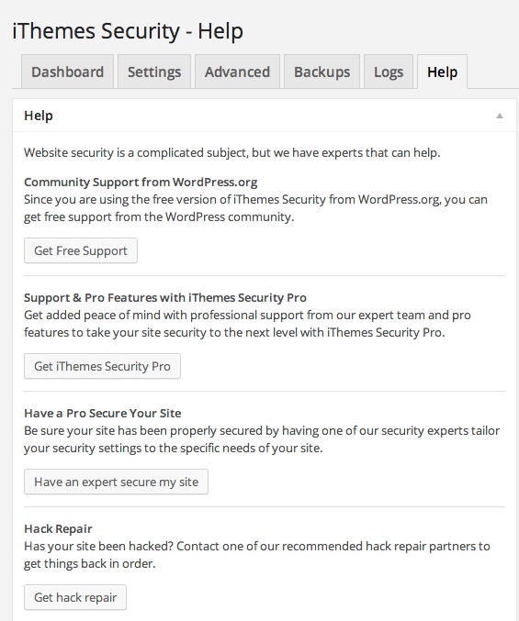Click the Hack Repair heading
Image resolution: width=519 pixels, height=621 pixels.
(58, 528)
